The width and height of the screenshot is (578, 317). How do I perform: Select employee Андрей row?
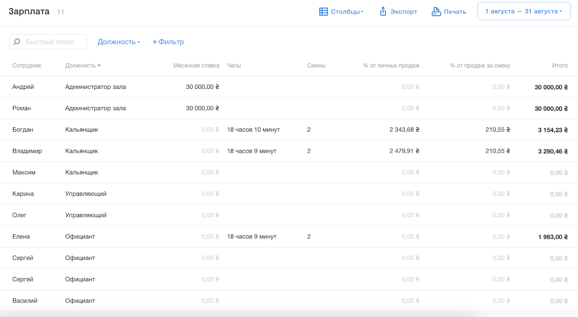click(x=289, y=87)
